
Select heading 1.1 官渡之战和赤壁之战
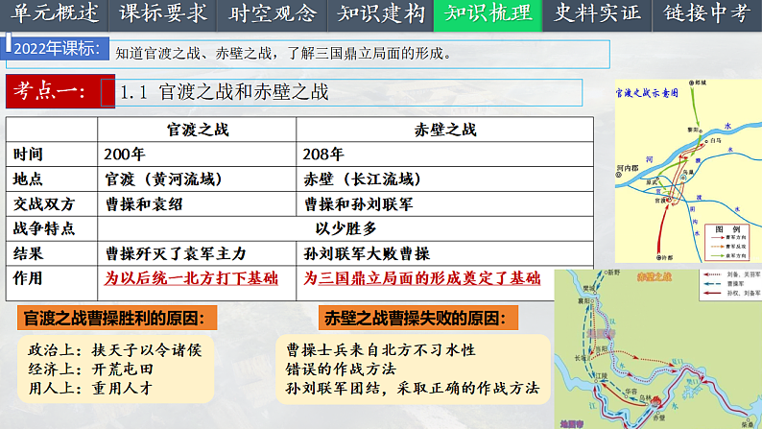pyautogui.click(x=224, y=92)
